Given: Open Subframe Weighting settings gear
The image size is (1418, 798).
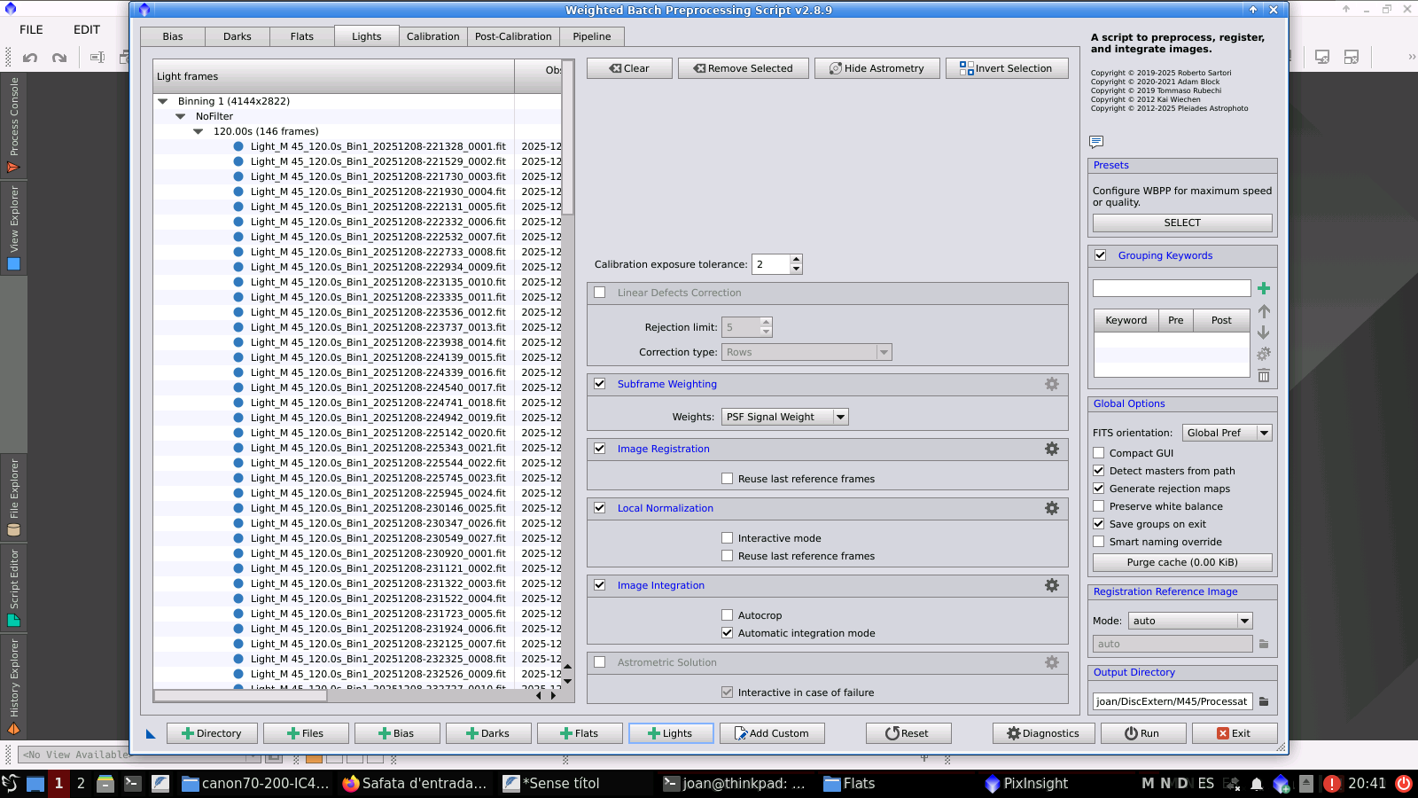Looking at the screenshot, I should click(x=1051, y=384).
